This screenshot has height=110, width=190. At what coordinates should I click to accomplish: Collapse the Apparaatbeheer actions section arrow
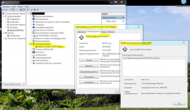coord(123,18)
